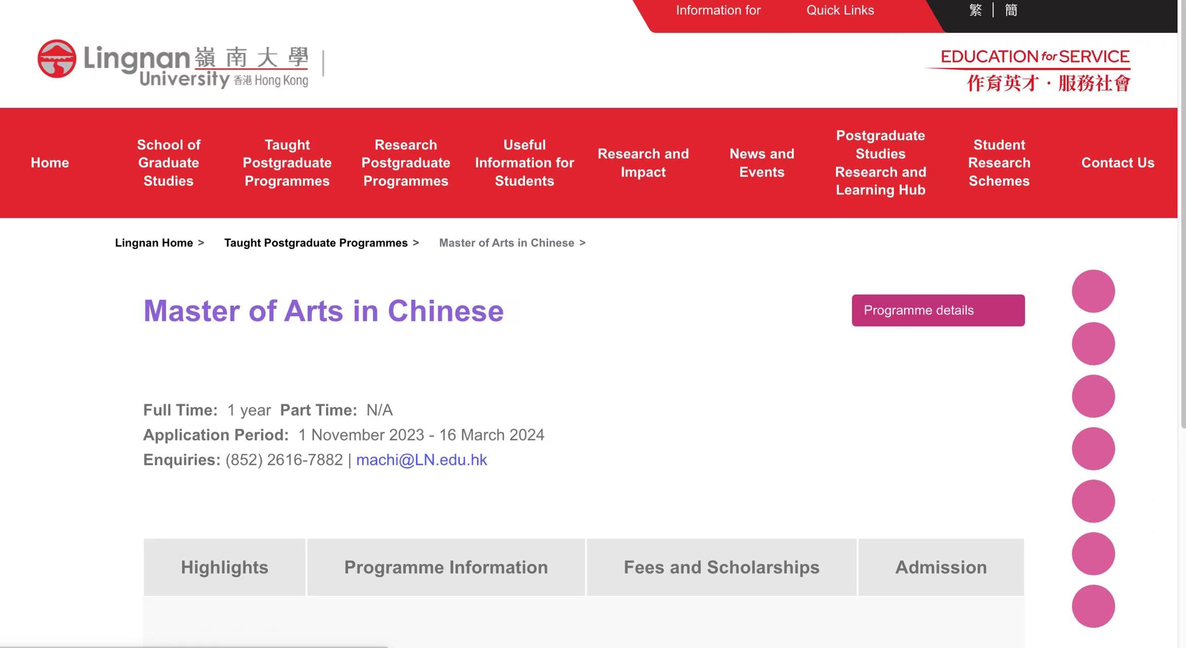
Task: Click the bottommost pink circle button
Action: point(1093,606)
